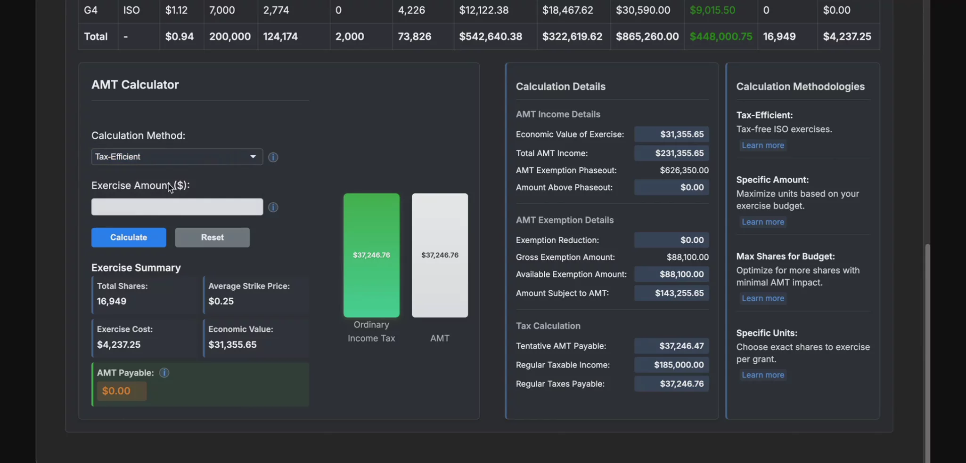Click the page vertical scrollbar thumb
Viewport: 966px width, 463px height.
click(x=927, y=353)
